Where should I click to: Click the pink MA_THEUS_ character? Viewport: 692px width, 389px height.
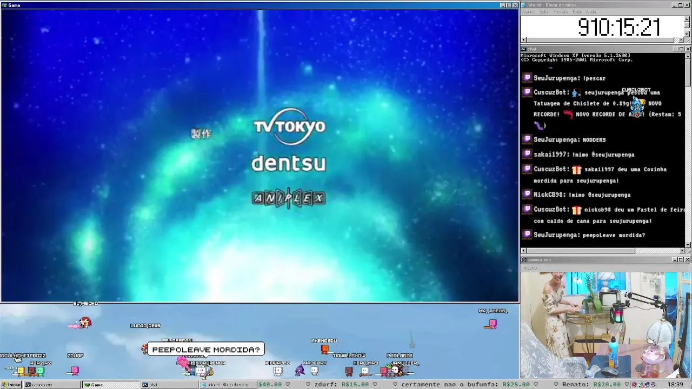[491, 324]
